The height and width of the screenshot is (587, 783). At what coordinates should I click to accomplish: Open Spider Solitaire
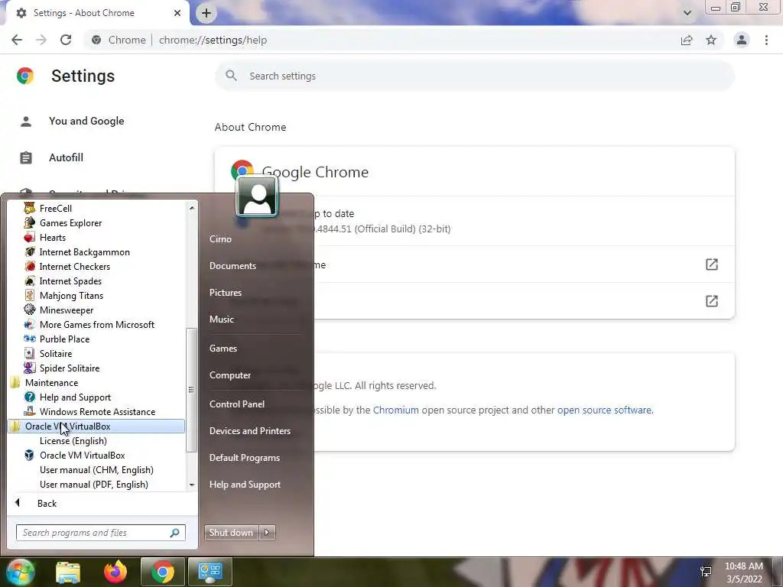click(70, 368)
